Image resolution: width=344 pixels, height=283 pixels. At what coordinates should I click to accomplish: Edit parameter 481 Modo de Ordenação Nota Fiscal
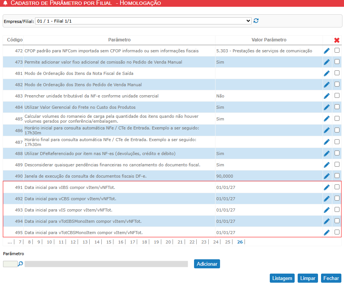coord(327,73)
